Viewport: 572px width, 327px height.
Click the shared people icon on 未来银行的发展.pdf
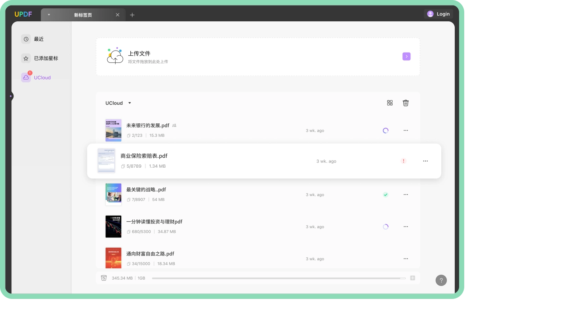[174, 125]
